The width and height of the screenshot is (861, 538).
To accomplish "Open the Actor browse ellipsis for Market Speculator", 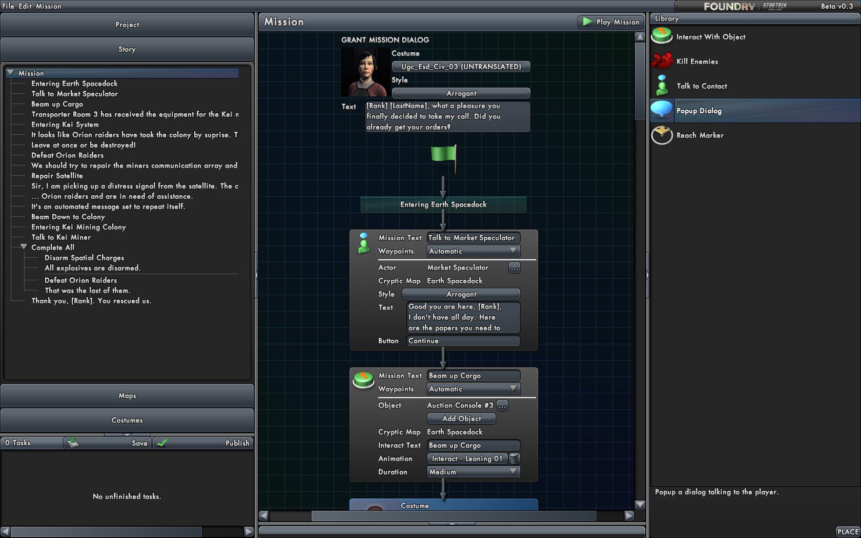I will [x=514, y=267].
